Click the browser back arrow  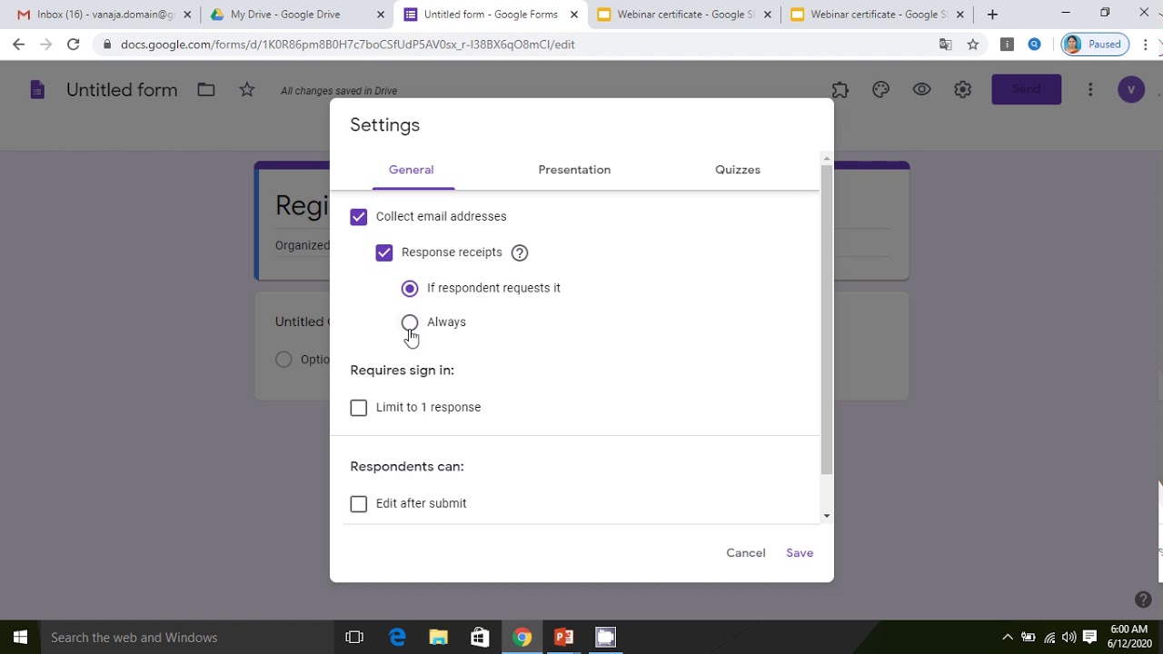(x=19, y=44)
